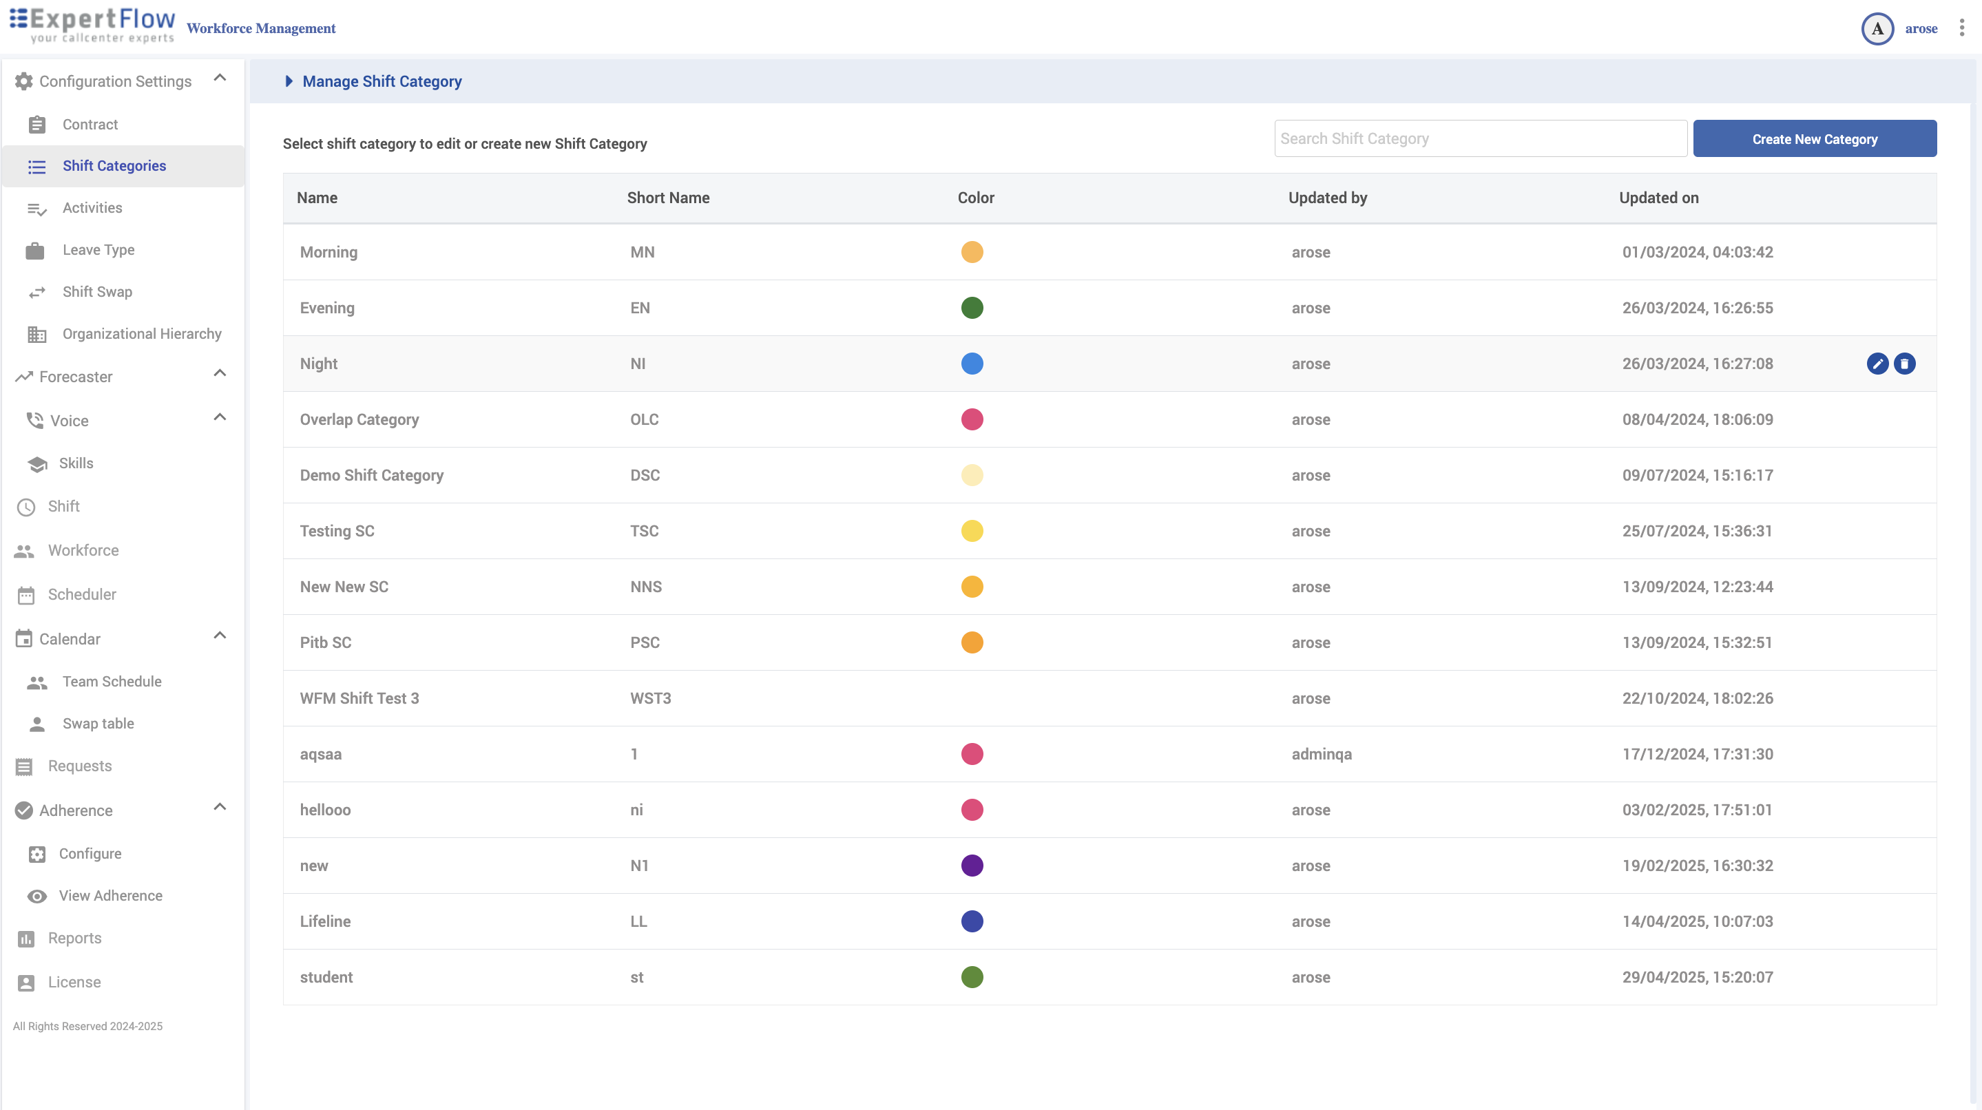
Task: Open Reports in the sidebar
Action: click(74, 939)
